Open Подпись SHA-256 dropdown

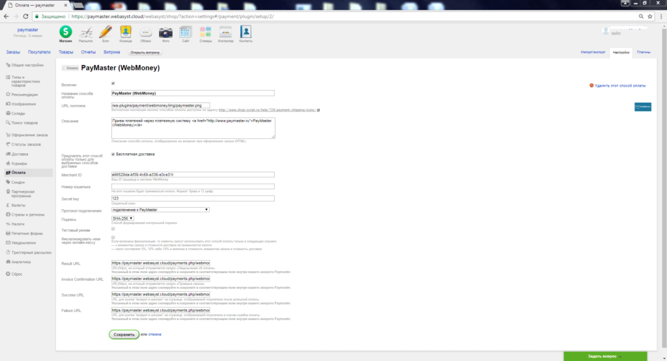click(x=122, y=218)
